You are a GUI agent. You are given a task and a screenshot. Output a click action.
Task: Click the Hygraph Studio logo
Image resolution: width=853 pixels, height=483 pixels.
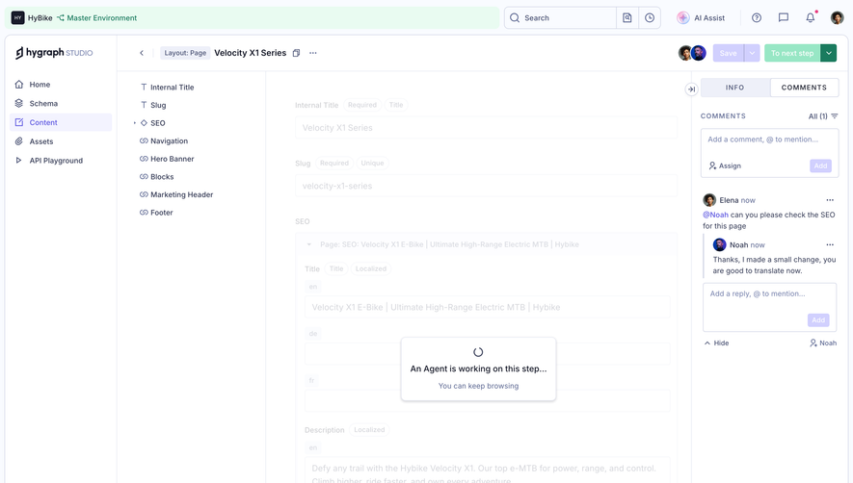(54, 53)
